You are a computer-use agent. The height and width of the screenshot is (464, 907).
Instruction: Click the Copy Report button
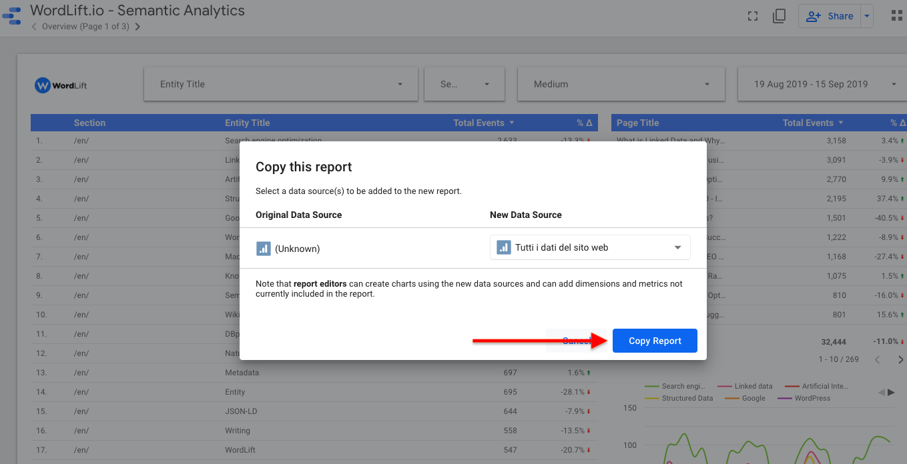click(655, 341)
